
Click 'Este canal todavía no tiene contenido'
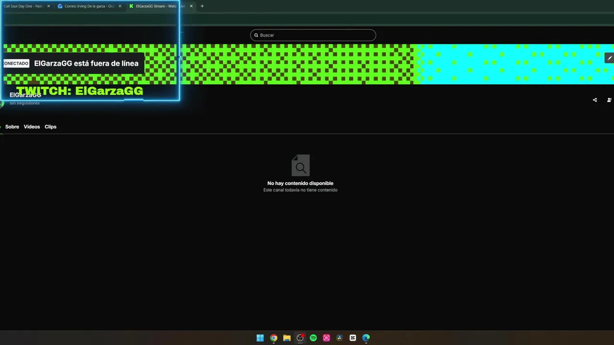click(x=300, y=190)
